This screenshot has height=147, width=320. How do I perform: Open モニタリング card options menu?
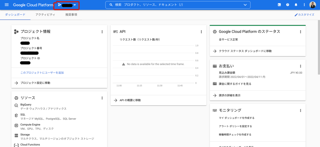point(301,110)
